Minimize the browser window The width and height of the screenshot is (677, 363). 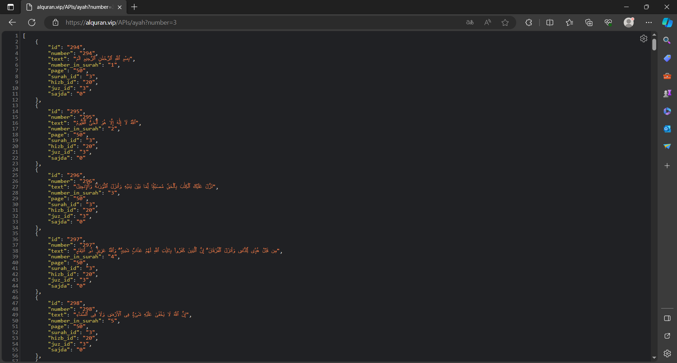pos(626,7)
